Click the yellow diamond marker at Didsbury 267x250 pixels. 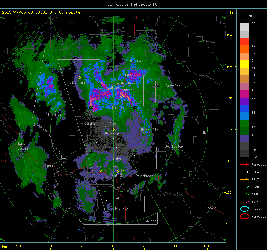[113, 130]
